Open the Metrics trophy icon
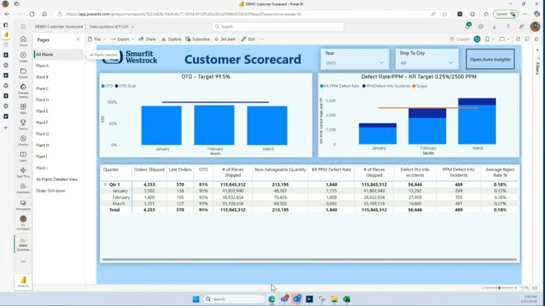The image size is (545, 306). pyautogui.click(x=23, y=124)
